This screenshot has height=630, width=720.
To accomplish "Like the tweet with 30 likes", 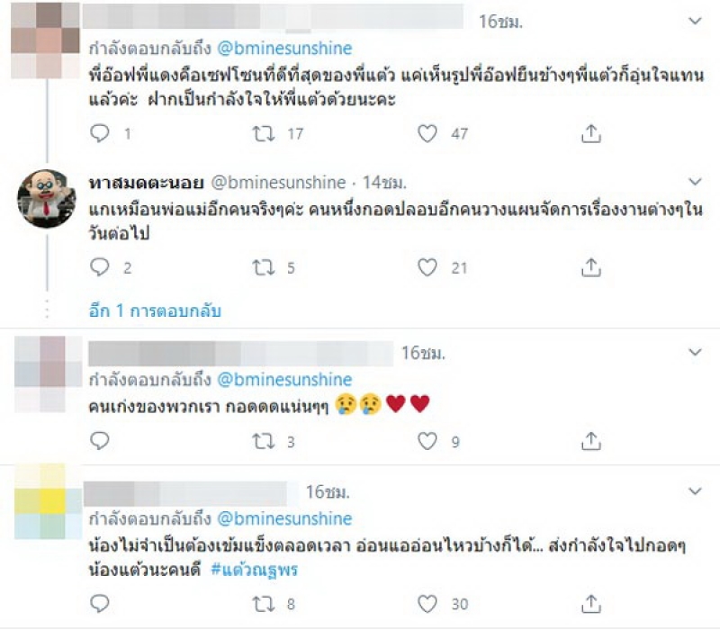I will [x=427, y=604].
